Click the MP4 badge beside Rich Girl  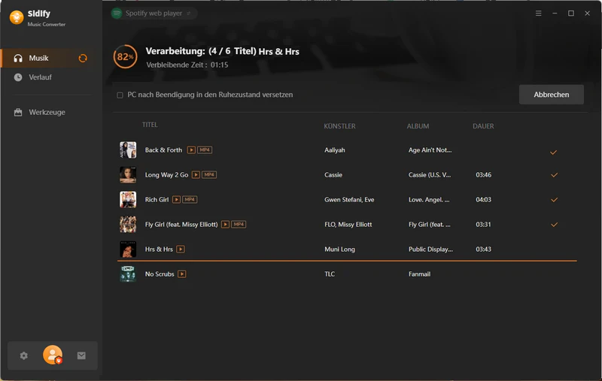point(190,200)
